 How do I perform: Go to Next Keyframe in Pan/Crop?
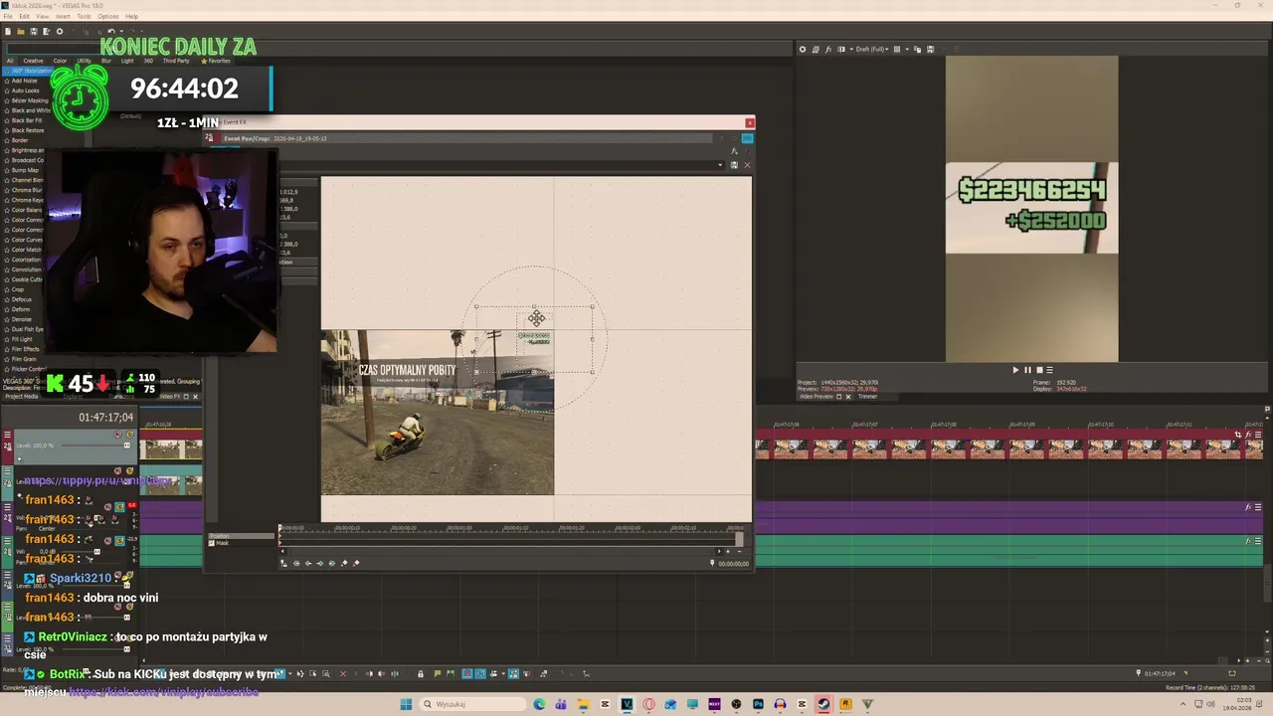tap(320, 563)
